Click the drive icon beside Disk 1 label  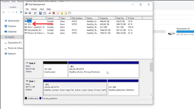coord(27,81)
